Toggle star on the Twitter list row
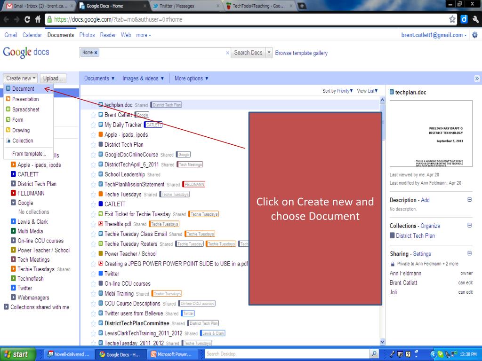Screen dimensions: 482x361 click(x=93, y=274)
